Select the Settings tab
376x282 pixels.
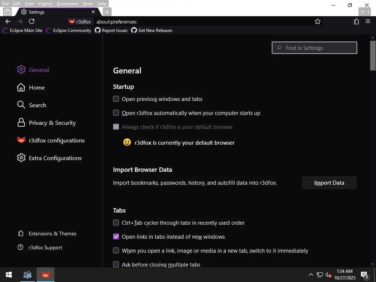tap(58, 12)
